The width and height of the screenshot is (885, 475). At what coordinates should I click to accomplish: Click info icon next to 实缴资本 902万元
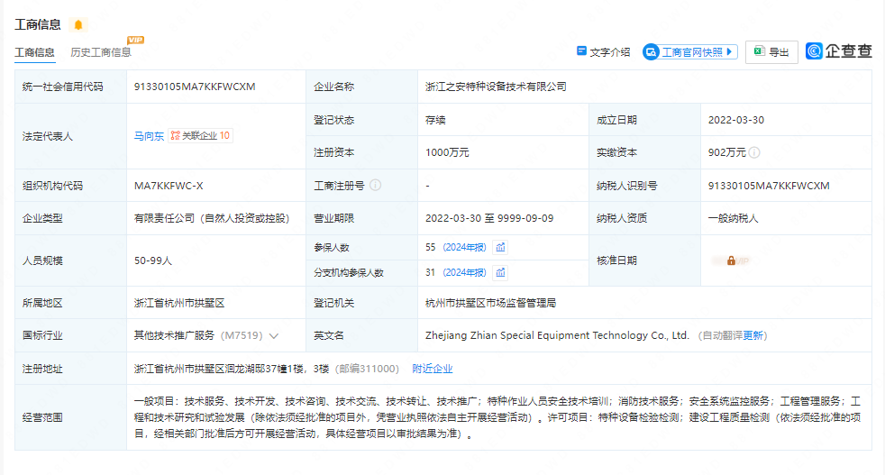[754, 152]
